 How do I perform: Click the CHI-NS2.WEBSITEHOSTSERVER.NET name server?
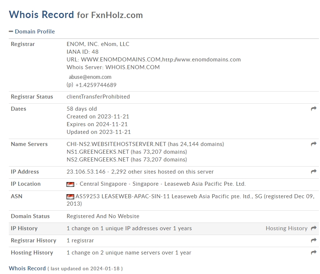coord(116,144)
